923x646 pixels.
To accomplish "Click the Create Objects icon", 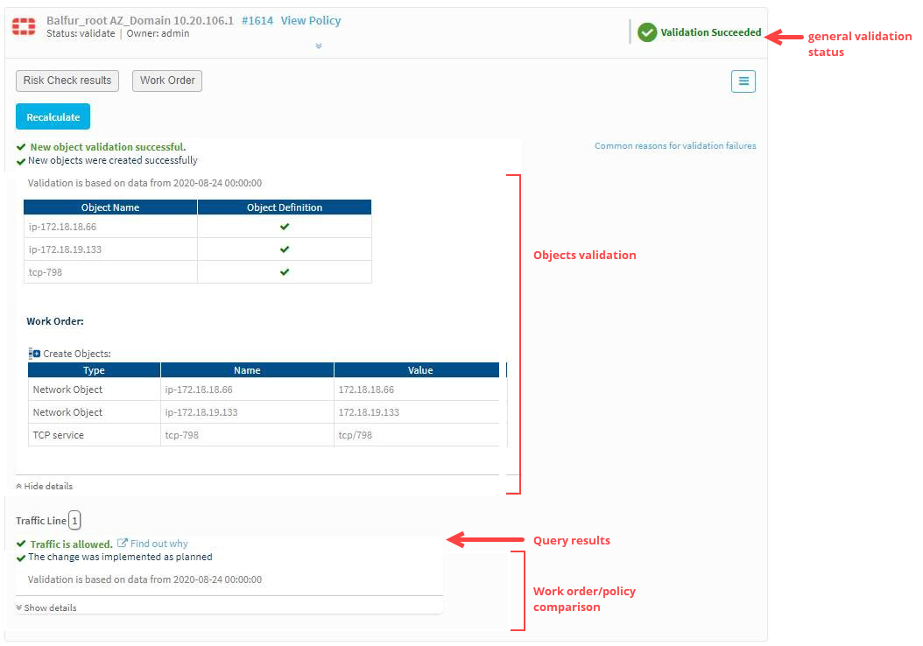I will click(x=35, y=354).
